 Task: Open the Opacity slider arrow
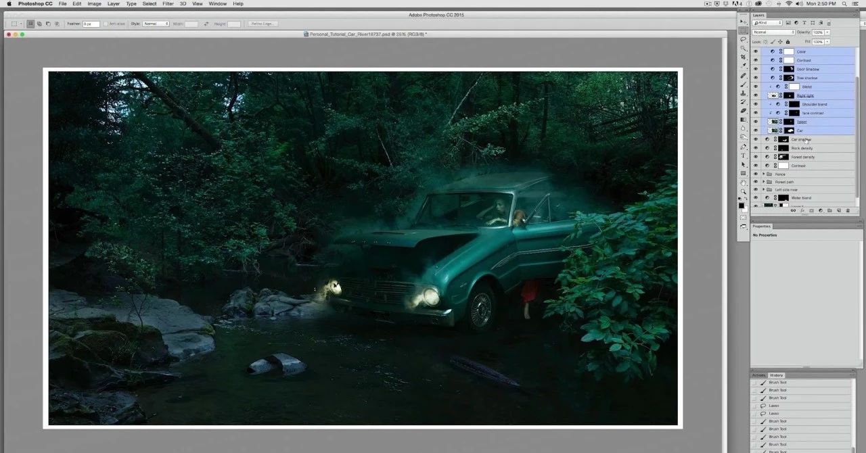[827, 32]
